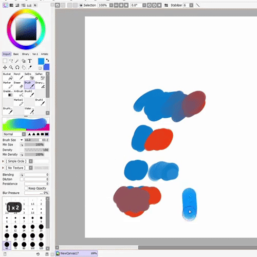Select the Hand pan tool
Image resolution: width=257 pixels, height=257 pixels.
coord(24,67)
